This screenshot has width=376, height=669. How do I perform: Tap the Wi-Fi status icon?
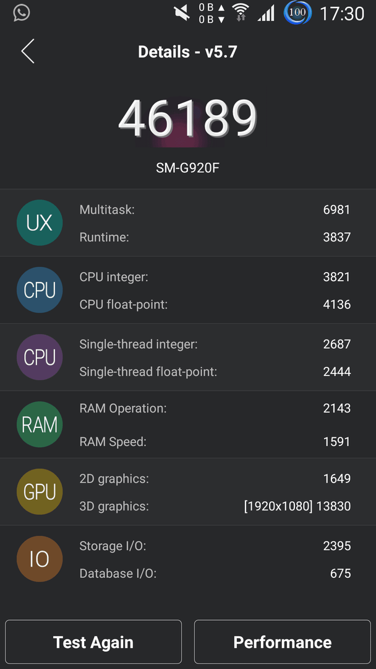(x=240, y=13)
